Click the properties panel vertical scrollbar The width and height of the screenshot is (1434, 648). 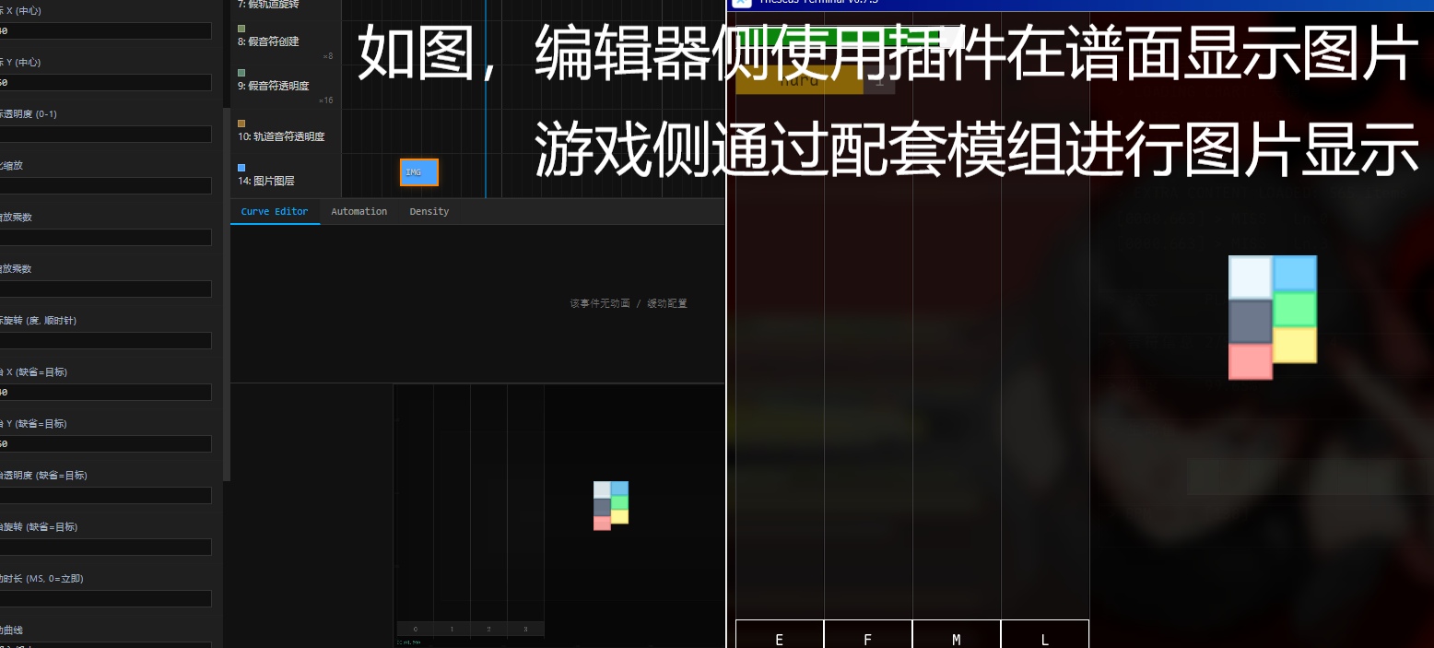coord(227,295)
